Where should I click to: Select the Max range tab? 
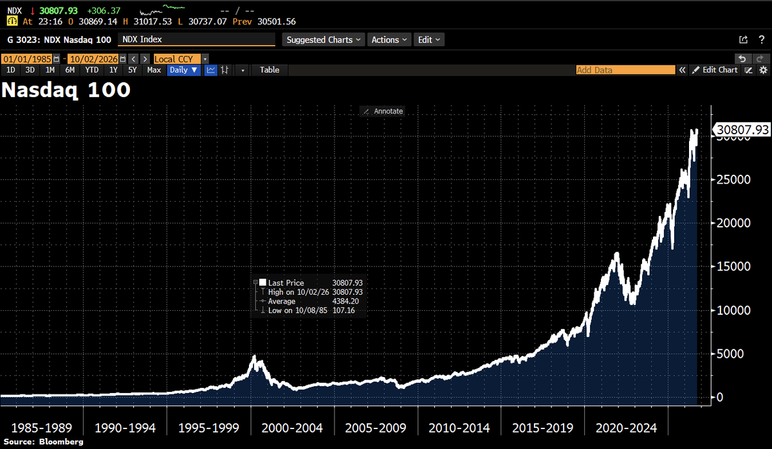[x=154, y=70]
